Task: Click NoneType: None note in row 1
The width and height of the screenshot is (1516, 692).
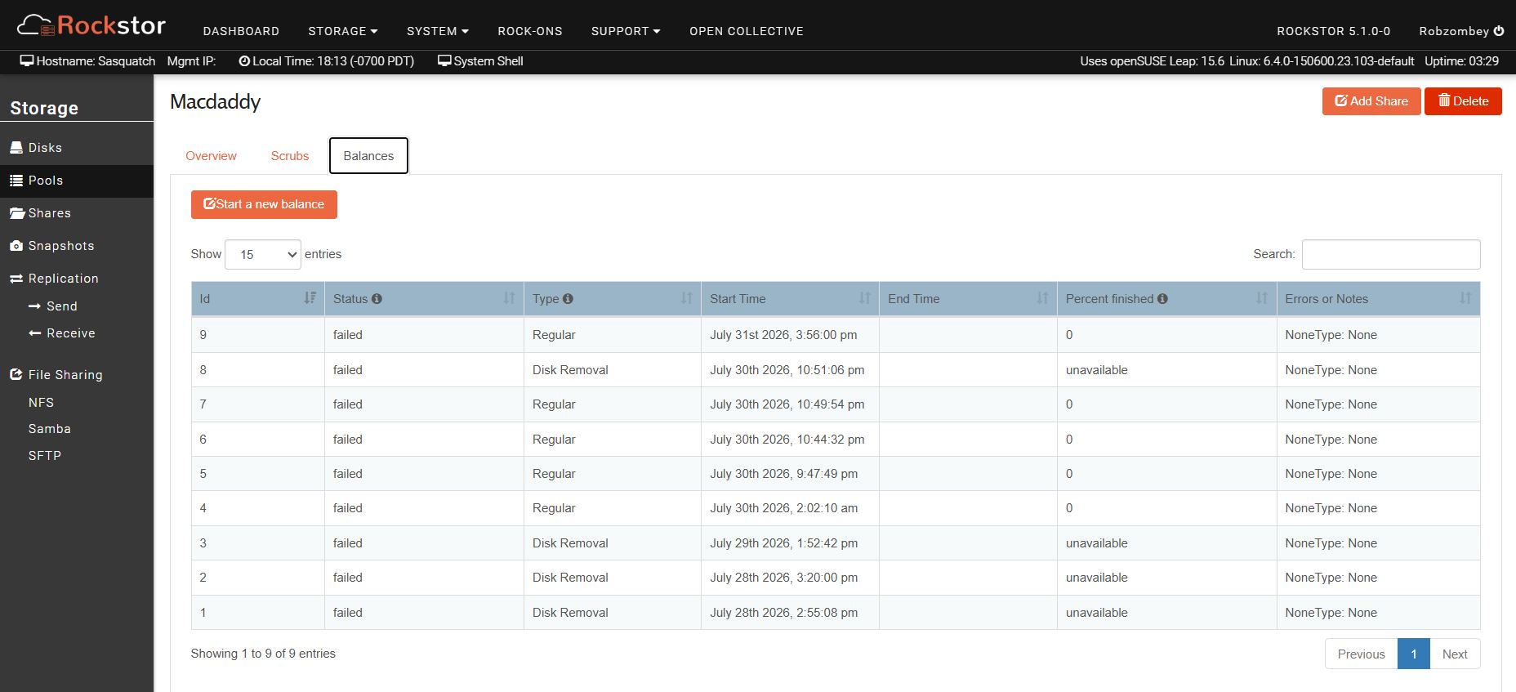Action: click(x=1331, y=613)
